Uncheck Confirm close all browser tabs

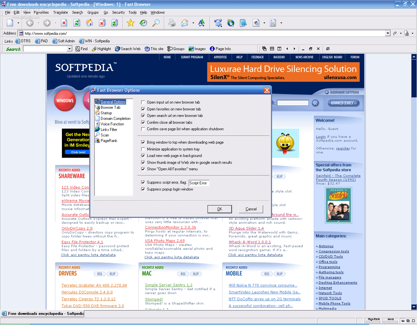[x=143, y=122]
